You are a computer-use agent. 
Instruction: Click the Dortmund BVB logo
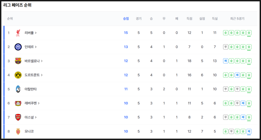pos(18,75)
